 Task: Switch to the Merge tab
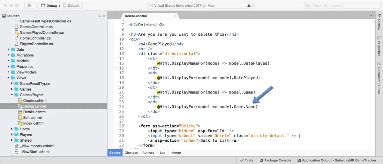click(176, 153)
